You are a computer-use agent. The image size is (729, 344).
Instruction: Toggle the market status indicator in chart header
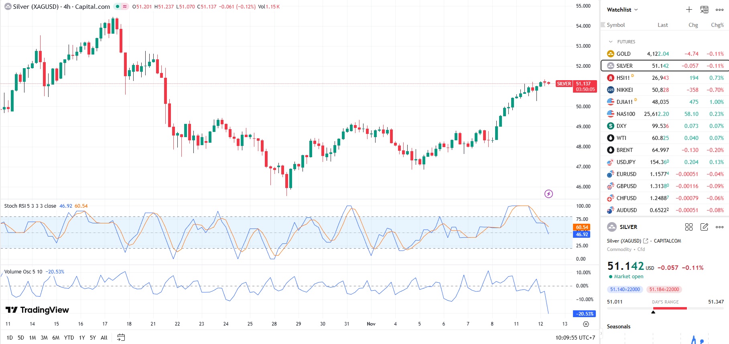click(x=118, y=6)
